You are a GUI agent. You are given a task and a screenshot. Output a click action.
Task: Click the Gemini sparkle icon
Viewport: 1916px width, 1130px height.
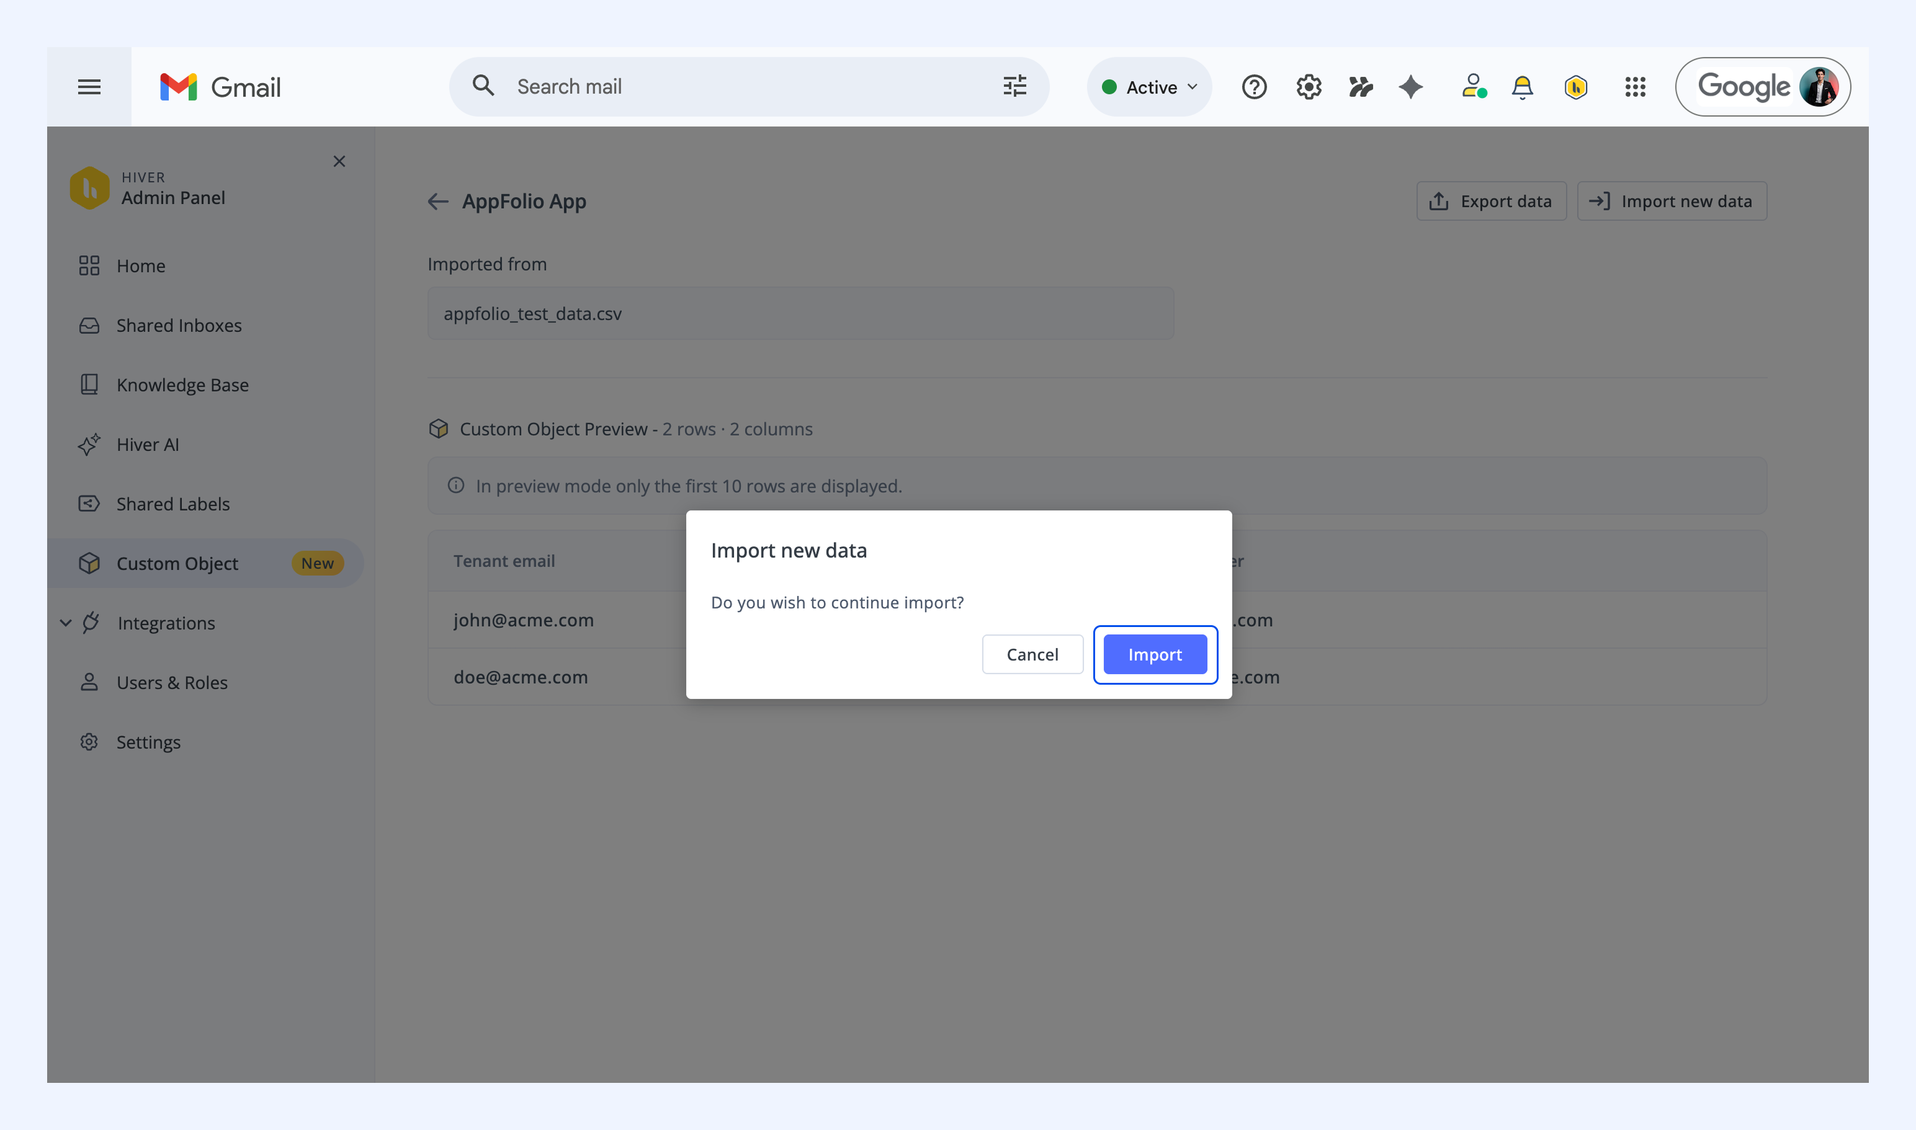point(1411,87)
